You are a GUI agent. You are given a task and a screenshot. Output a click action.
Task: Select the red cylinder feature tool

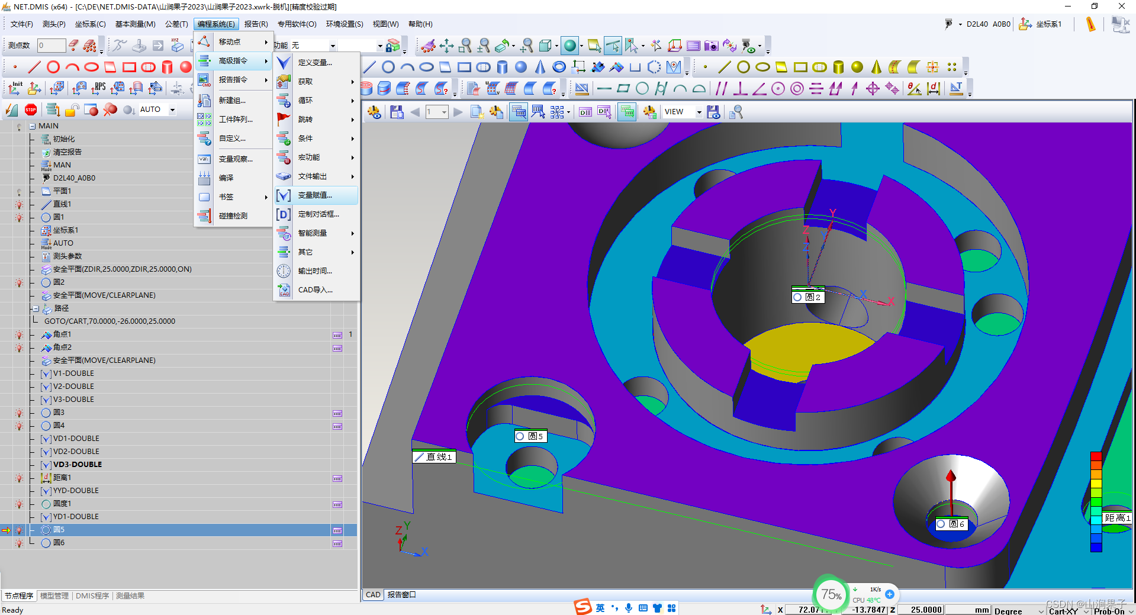[168, 67]
